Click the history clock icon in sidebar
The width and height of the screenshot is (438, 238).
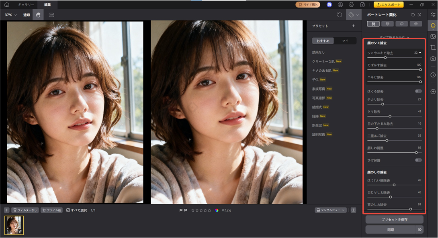433,75
